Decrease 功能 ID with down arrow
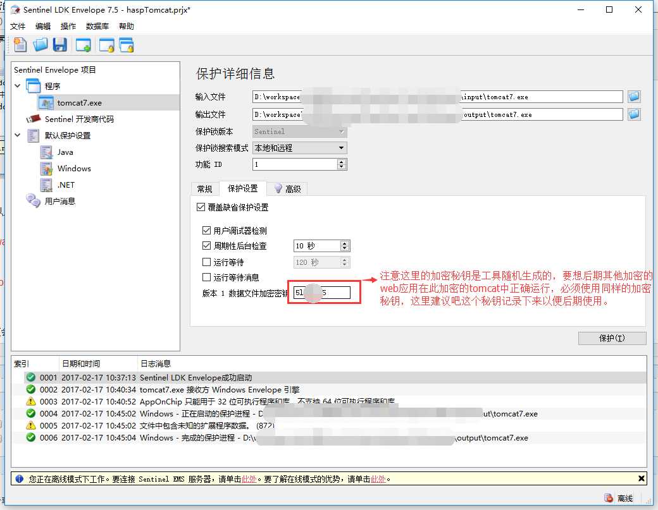658x510 pixels. [342, 167]
